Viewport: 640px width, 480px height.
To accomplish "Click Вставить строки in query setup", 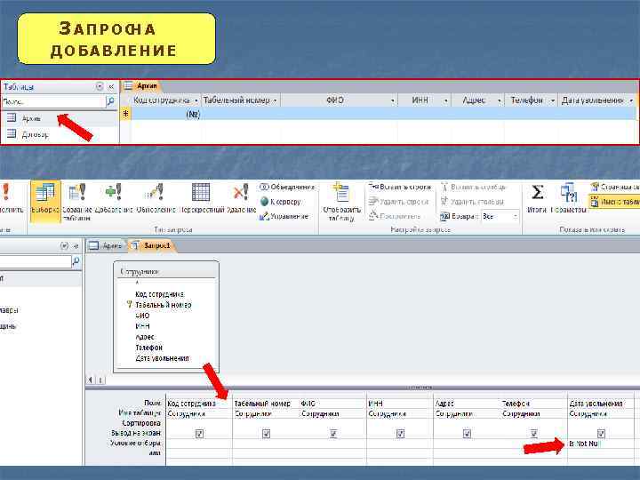I will pyautogui.click(x=400, y=187).
